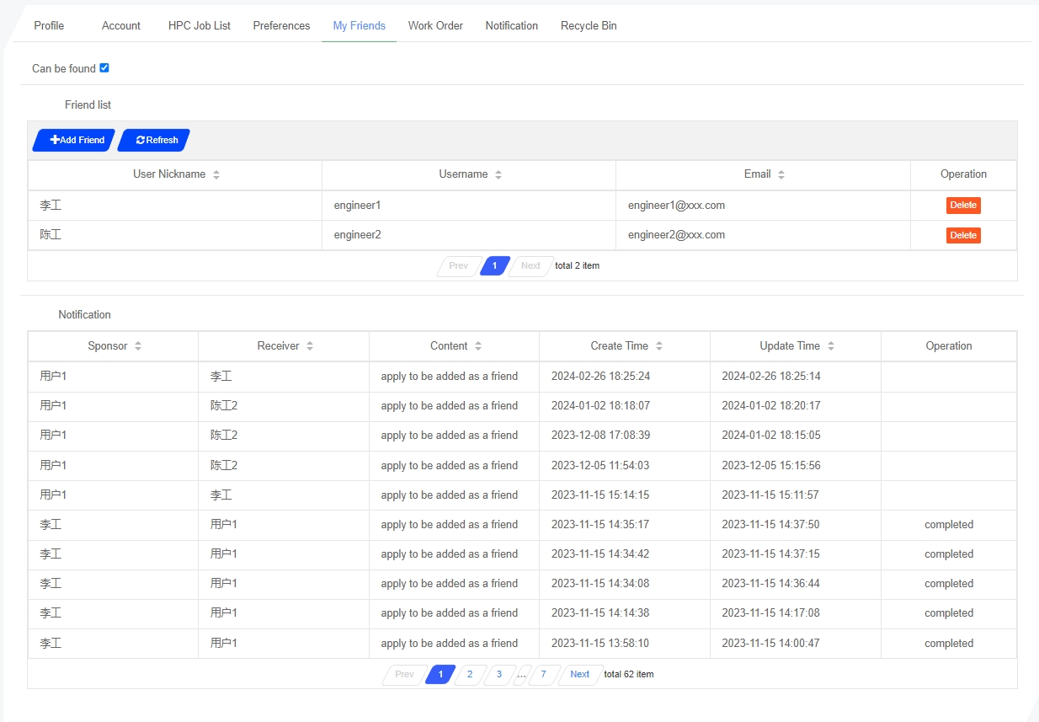
Task: Toggle the Can be found checkbox
Action: point(104,68)
